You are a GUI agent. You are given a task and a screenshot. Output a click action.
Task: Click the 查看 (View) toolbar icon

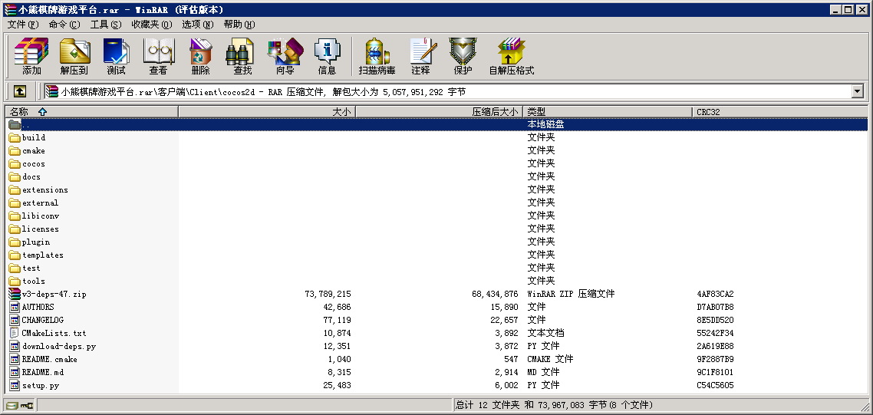(x=158, y=56)
